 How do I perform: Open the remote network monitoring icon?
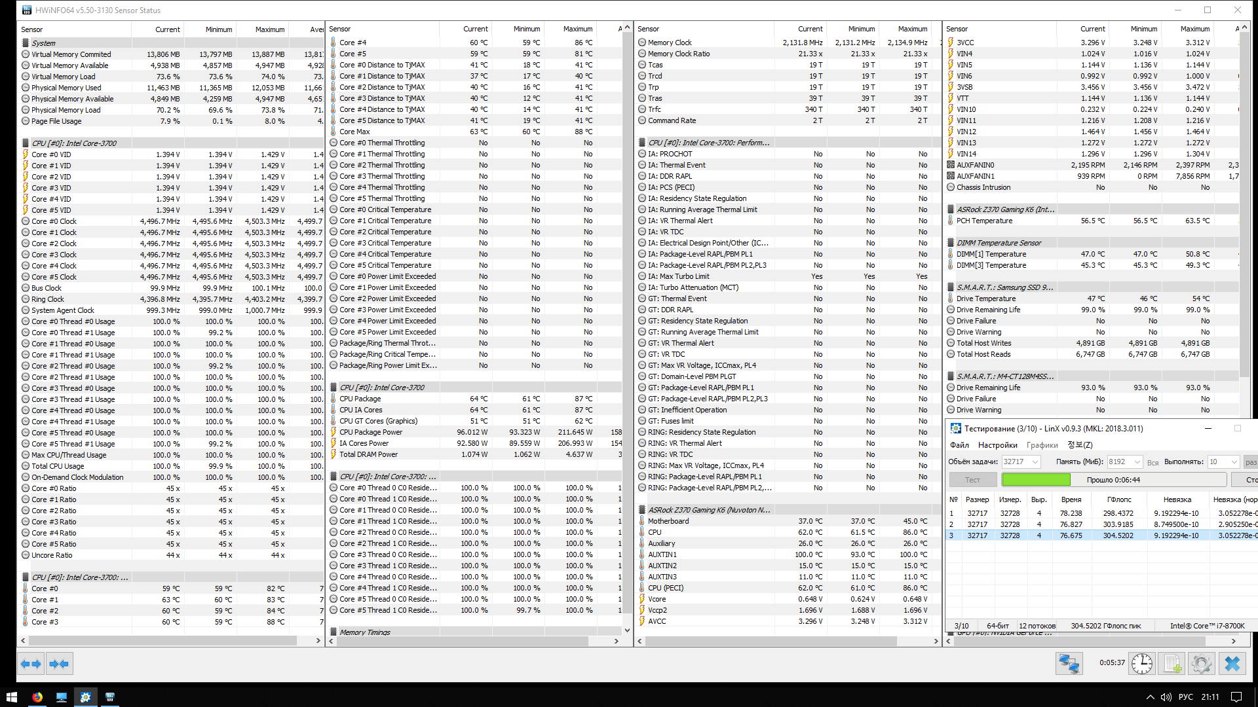click(x=1069, y=664)
